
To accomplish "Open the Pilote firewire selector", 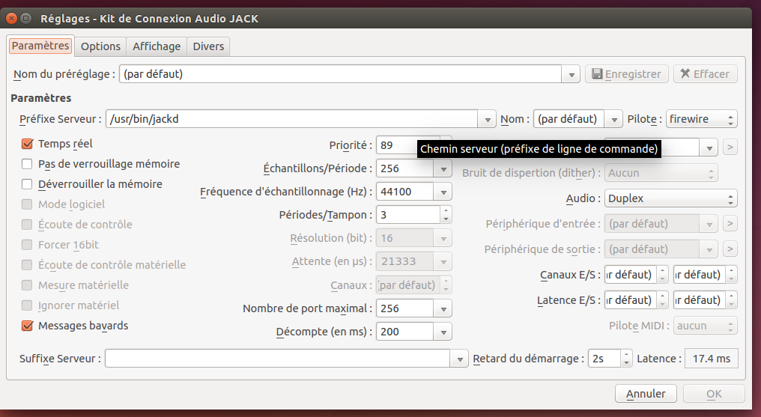I will pos(701,119).
